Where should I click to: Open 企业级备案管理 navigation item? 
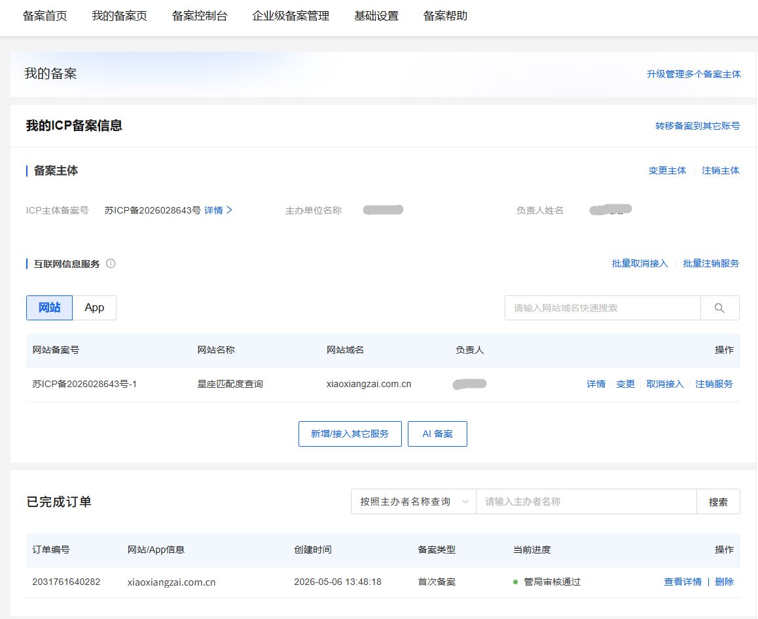(291, 16)
